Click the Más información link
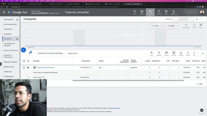The height and width of the screenshot is (116, 207). click(x=114, y=108)
